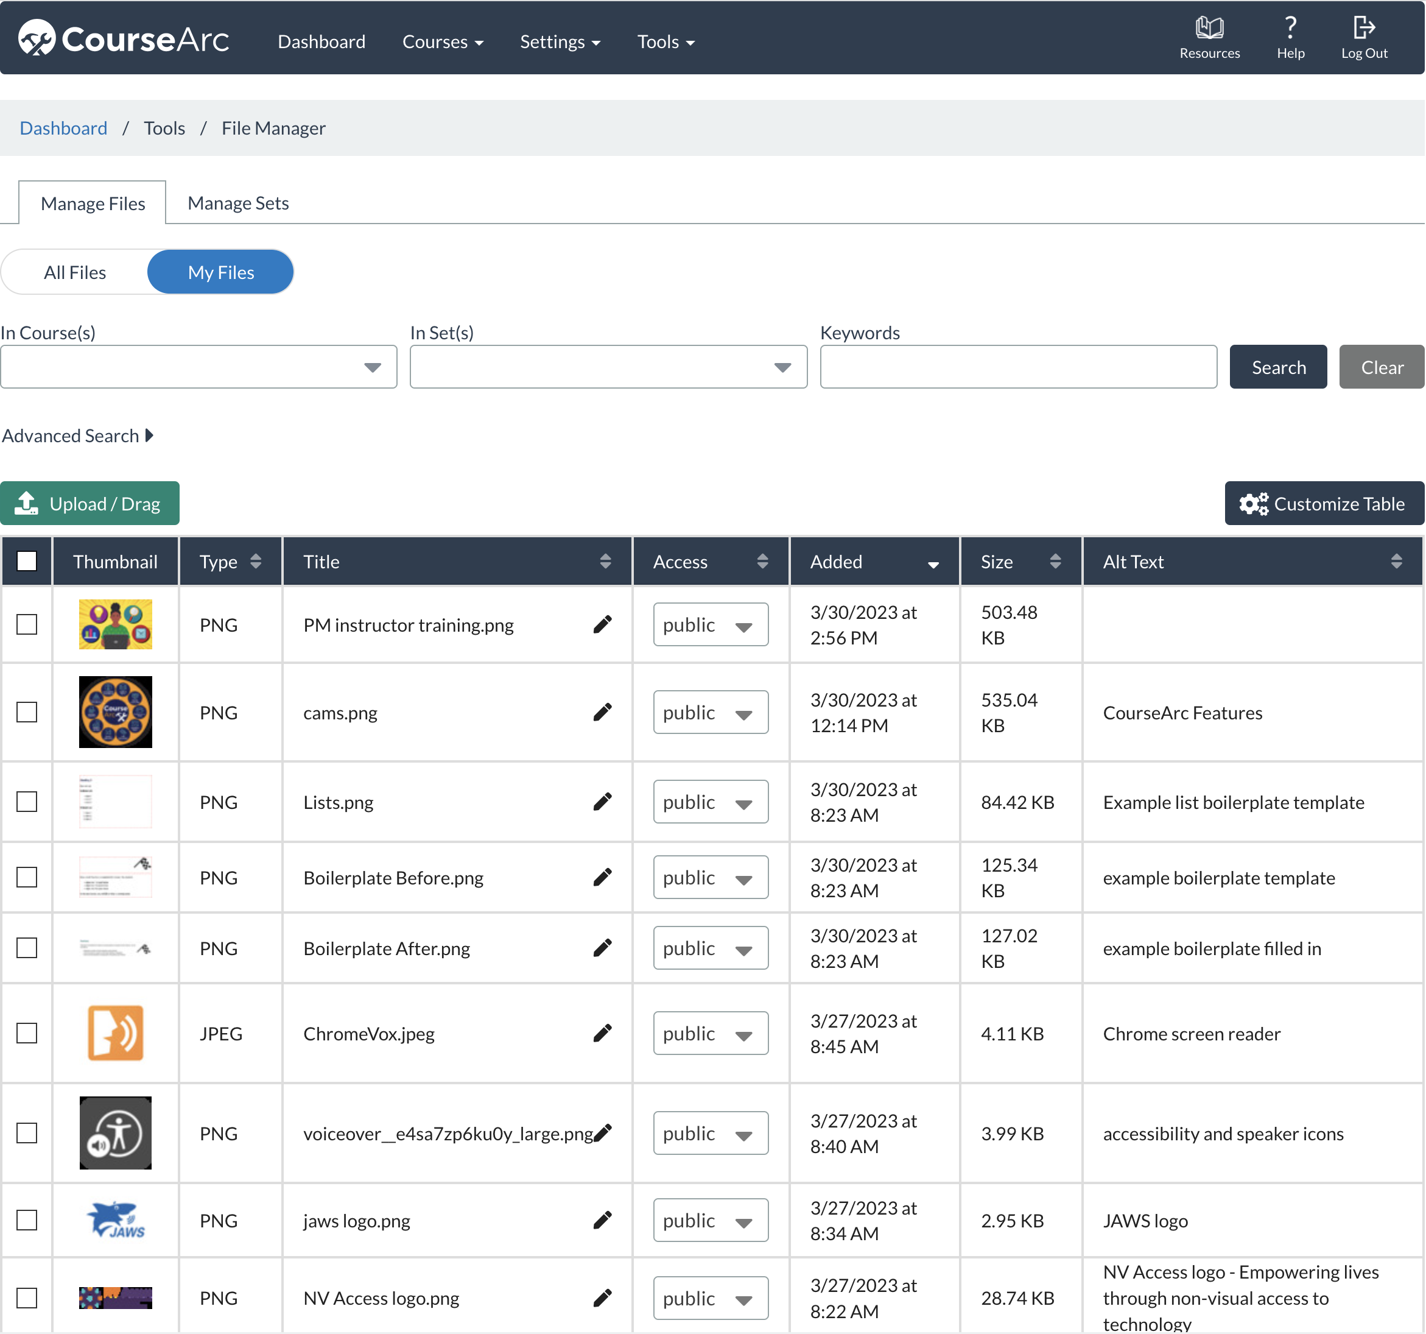Tick the checkbox for jaws logo.png
The height and width of the screenshot is (1334, 1426).
point(27,1220)
